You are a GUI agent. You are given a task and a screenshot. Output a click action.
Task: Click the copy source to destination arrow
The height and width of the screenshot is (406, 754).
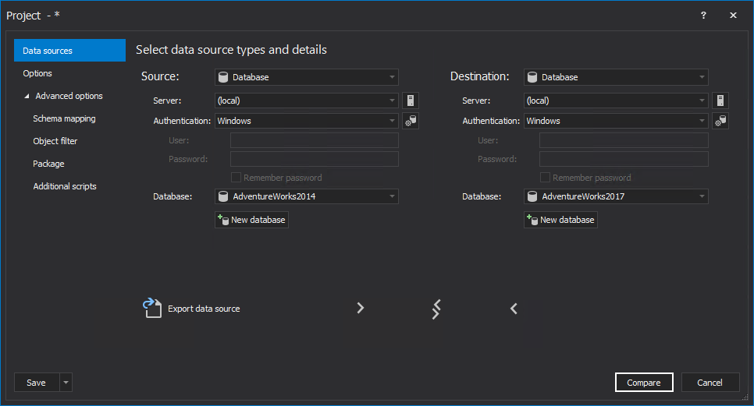pyautogui.click(x=360, y=308)
